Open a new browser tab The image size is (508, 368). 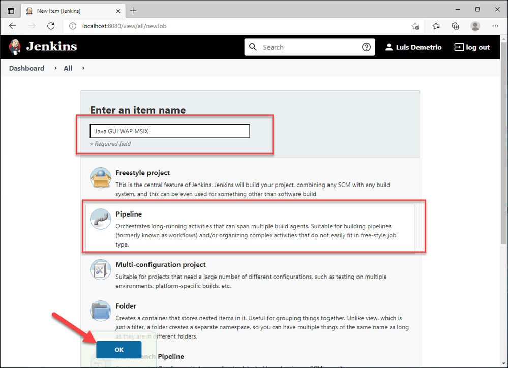tap(133, 11)
